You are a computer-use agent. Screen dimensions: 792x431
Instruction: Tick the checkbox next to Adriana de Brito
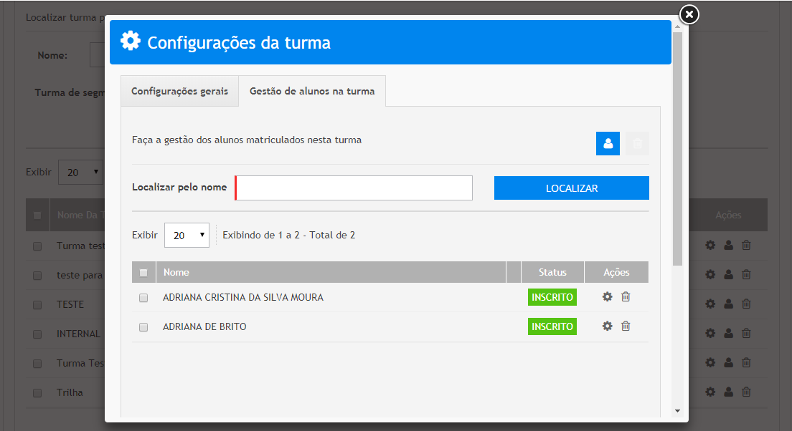tap(143, 327)
